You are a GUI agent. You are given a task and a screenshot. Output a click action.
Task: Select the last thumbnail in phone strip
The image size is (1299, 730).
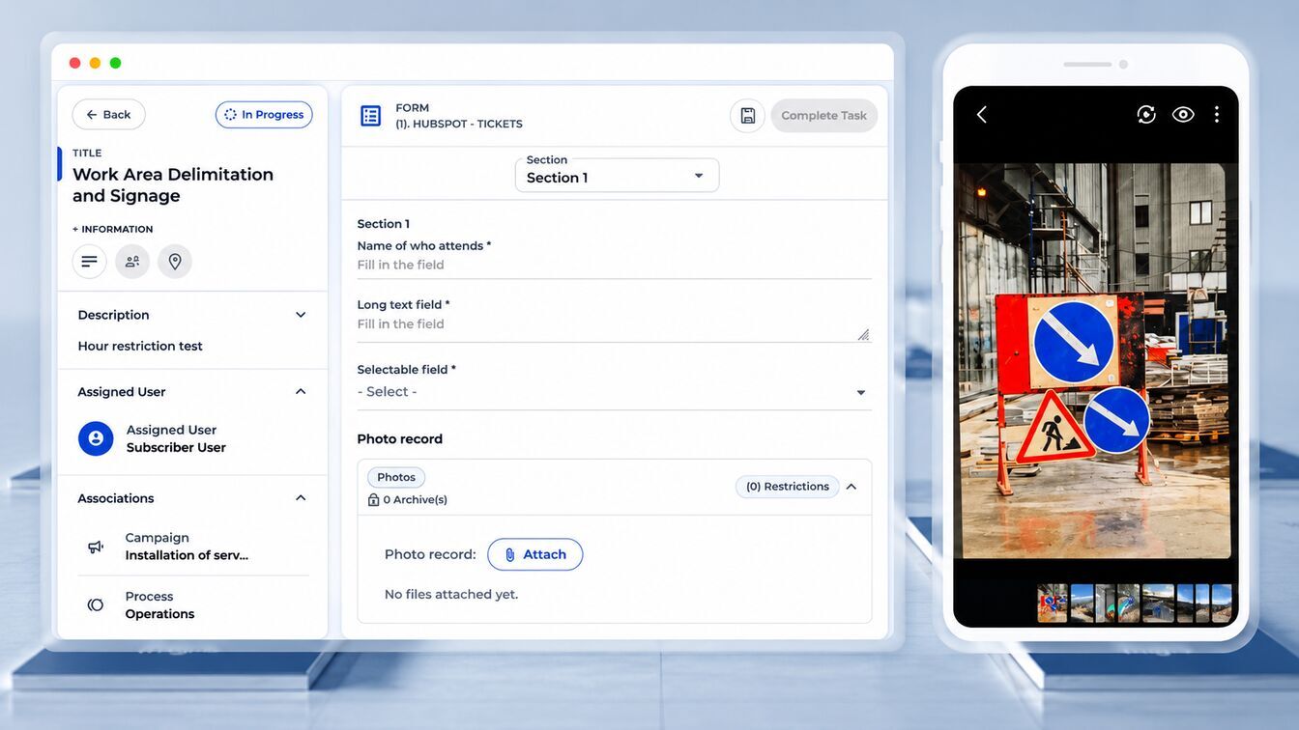coord(1222,604)
